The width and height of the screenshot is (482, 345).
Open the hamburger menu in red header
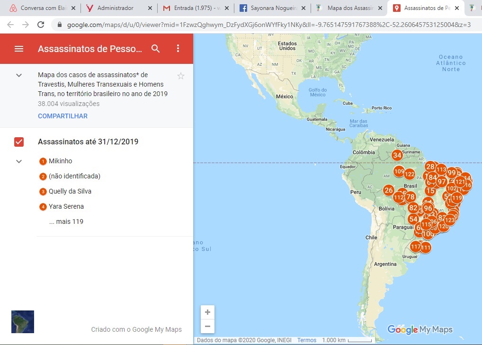click(x=19, y=49)
